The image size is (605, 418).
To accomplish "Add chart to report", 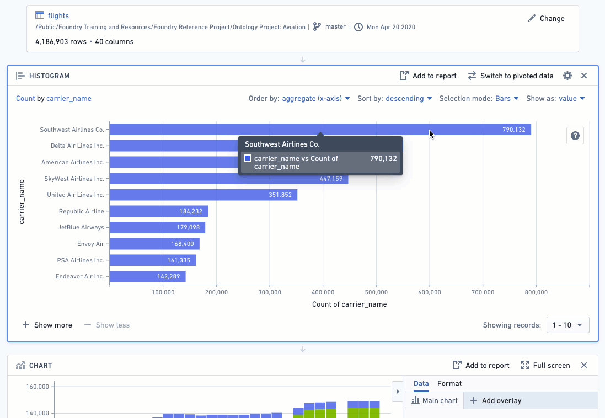I will point(481,365).
